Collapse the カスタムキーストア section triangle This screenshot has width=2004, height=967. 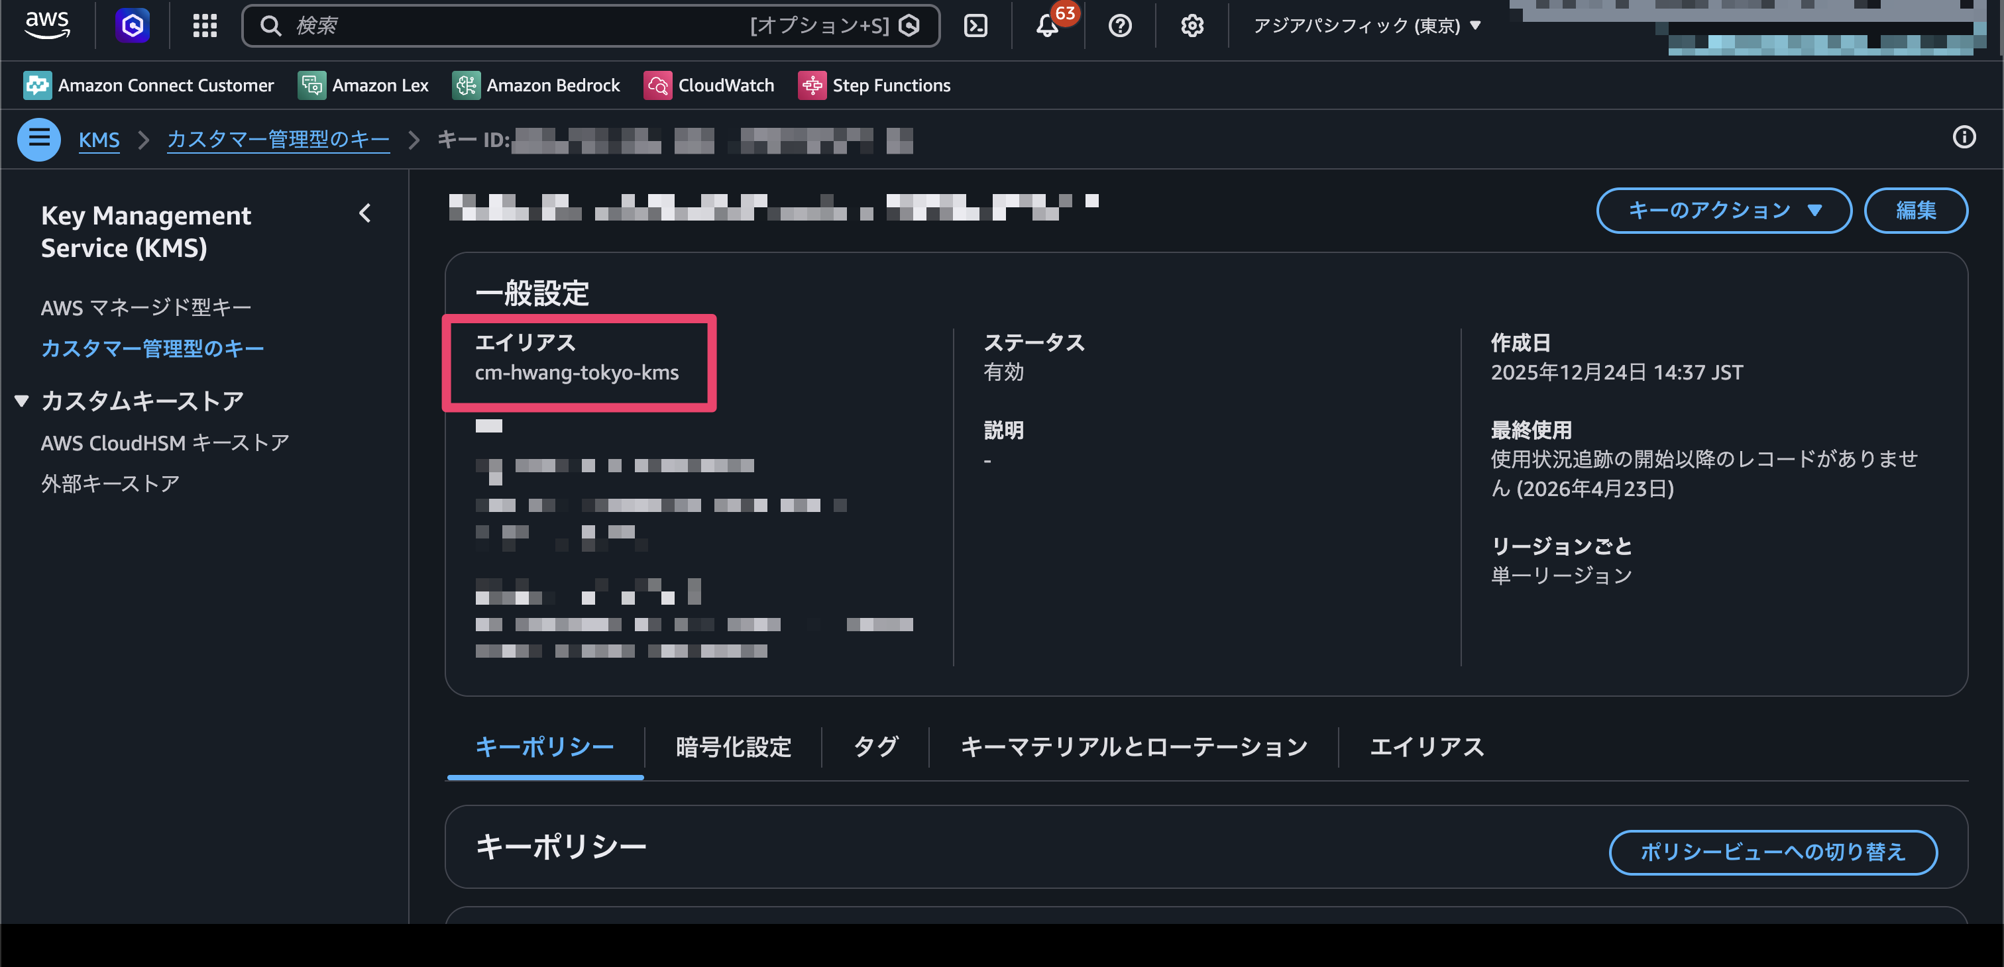point(22,401)
